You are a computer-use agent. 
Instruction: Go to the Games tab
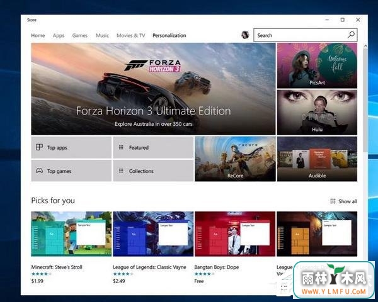(80, 35)
